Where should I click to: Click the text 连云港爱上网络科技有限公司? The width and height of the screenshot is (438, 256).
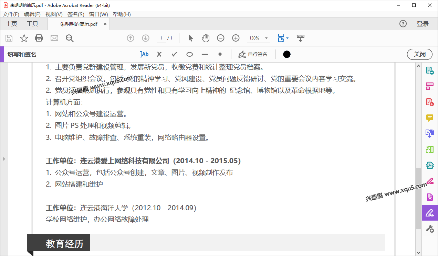125,161
